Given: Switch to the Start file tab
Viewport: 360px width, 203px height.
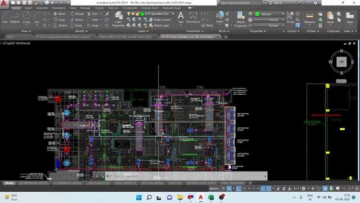Looking at the screenshot, I should (x=10, y=37).
